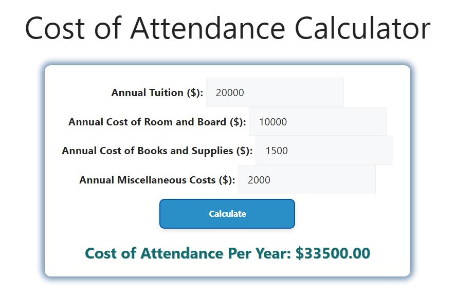Click the "Annual Miscellaneous Costs ($):" label

(x=157, y=180)
